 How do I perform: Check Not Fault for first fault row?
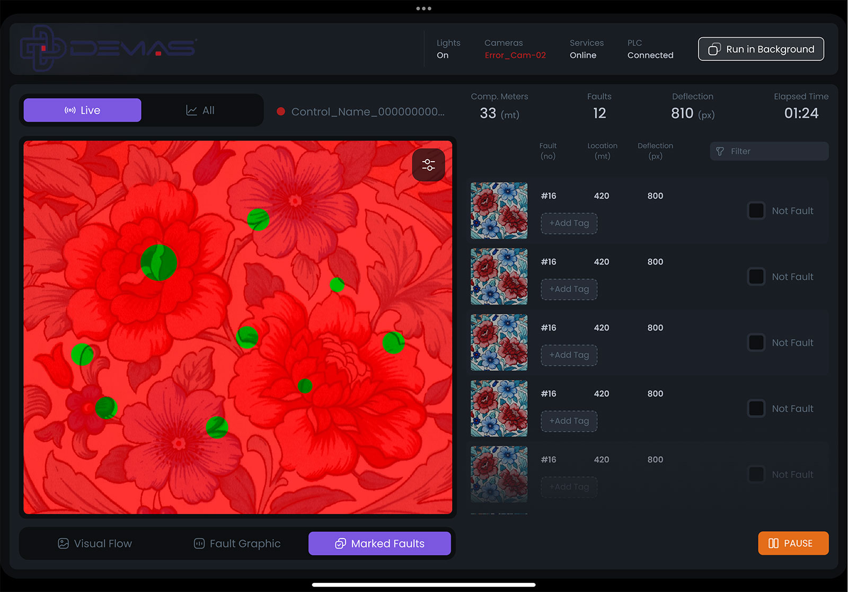point(756,211)
